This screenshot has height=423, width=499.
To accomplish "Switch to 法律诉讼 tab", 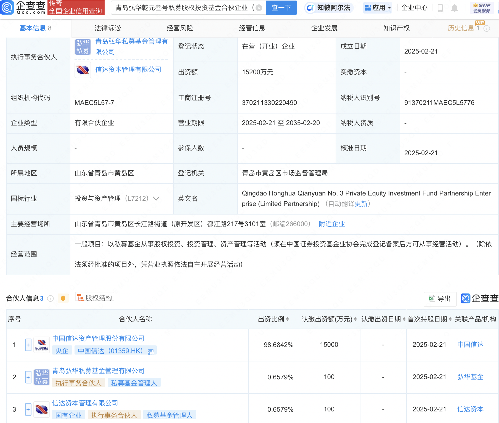I will pyautogui.click(x=108, y=28).
